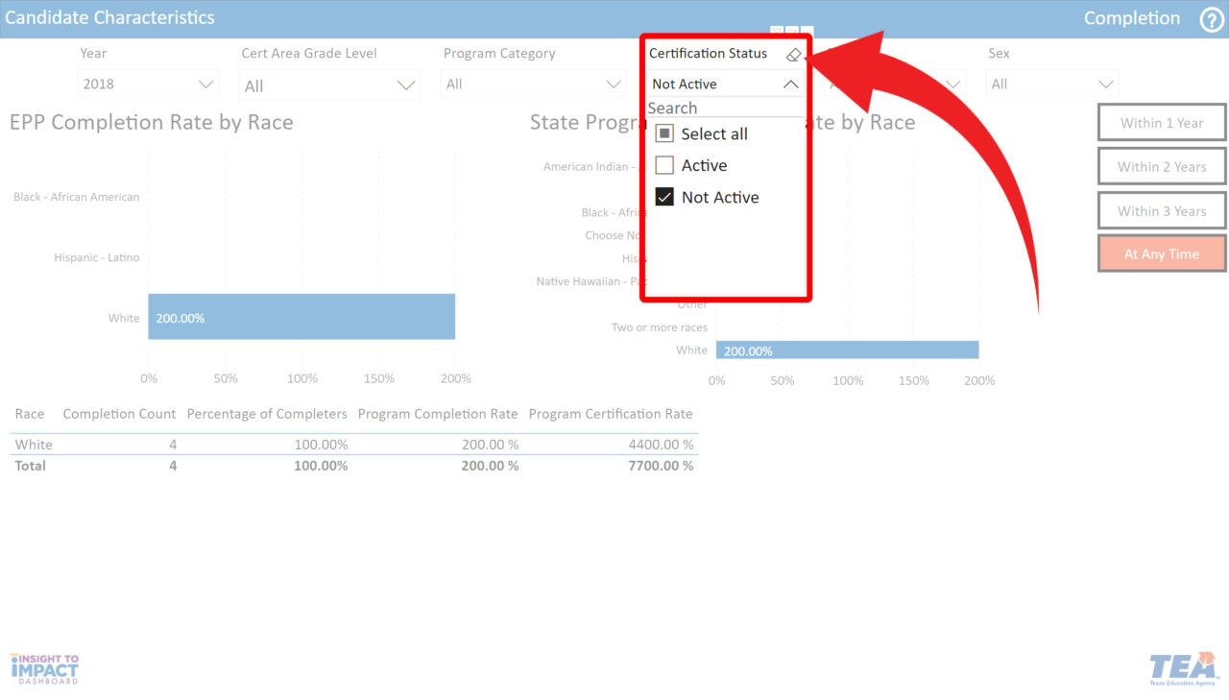Open the Year dropdown showing 2018
The height and width of the screenshot is (700, 1229).
click(148, 84)
